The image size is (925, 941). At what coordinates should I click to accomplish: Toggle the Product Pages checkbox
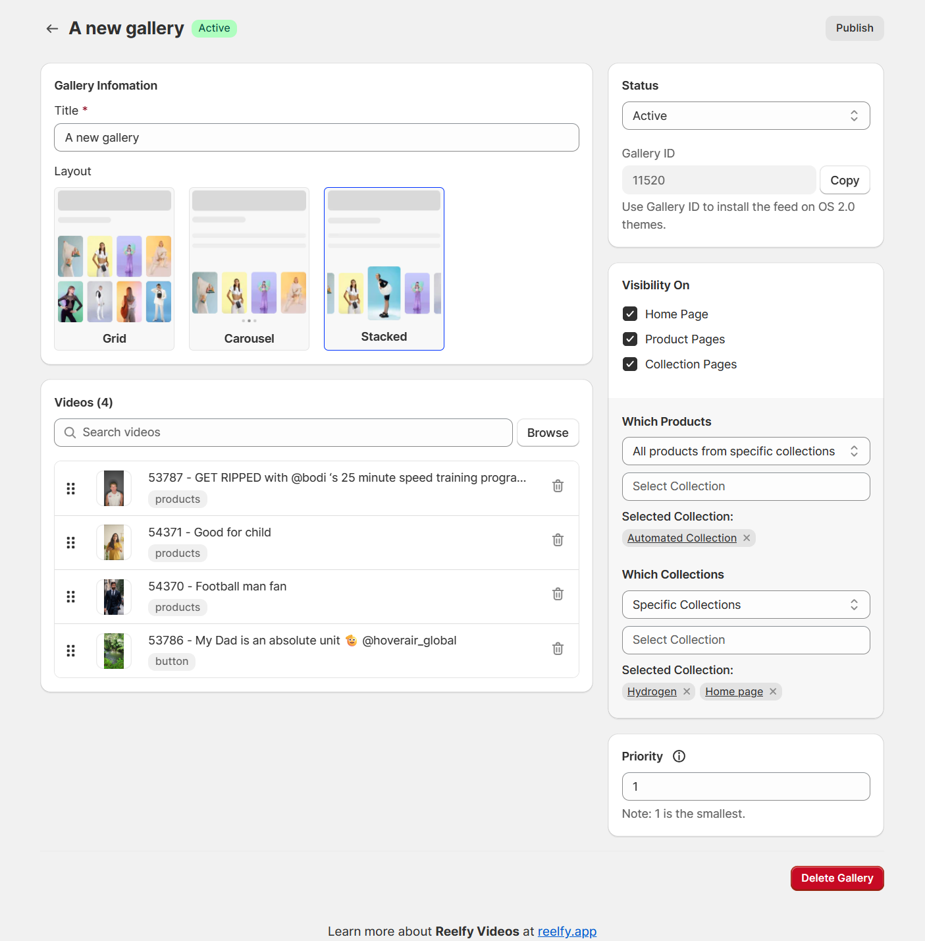pos(630,339)
